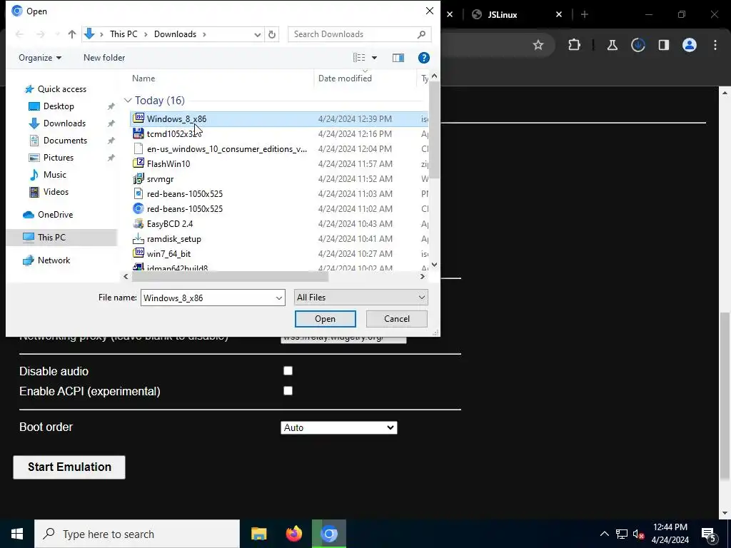
Task: Change view layout icon in dialog
Action: pos(359,57)
